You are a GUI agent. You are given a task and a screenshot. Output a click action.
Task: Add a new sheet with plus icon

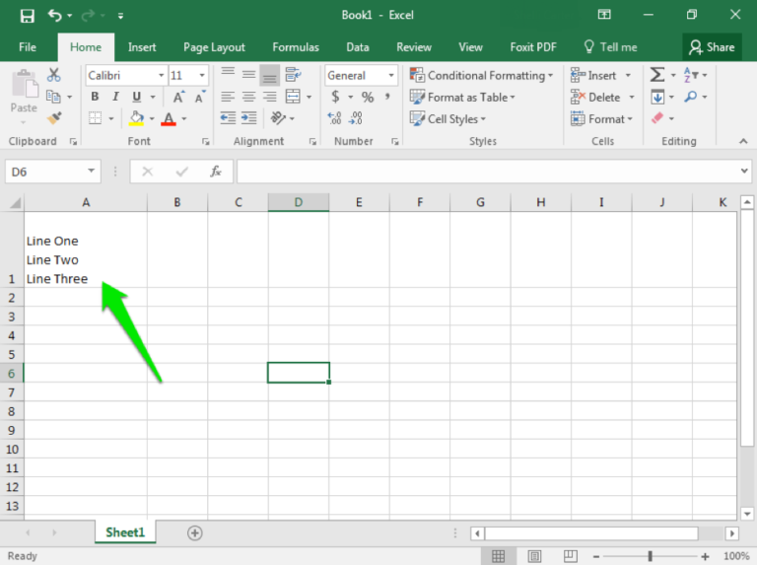[x=194, y=533]
